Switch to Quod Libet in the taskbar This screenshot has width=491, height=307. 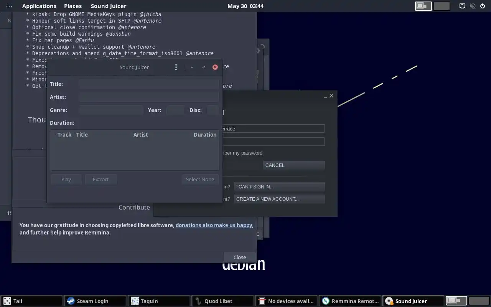(223, 301)
